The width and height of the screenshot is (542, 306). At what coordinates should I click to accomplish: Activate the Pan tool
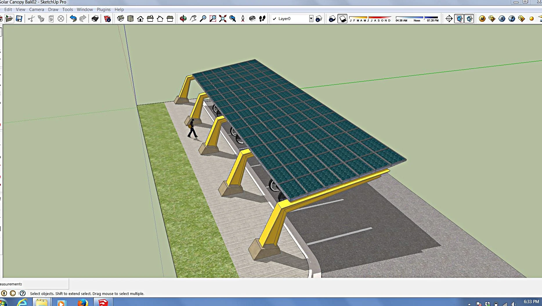(x=193, y=18)
